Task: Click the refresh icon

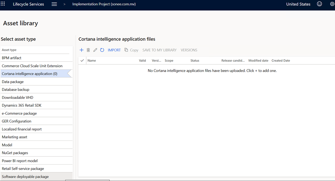Action: coord(102,50)
